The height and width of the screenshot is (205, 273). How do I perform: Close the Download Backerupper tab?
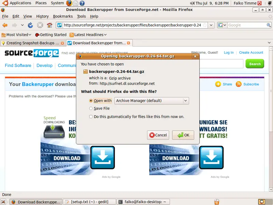129,43
